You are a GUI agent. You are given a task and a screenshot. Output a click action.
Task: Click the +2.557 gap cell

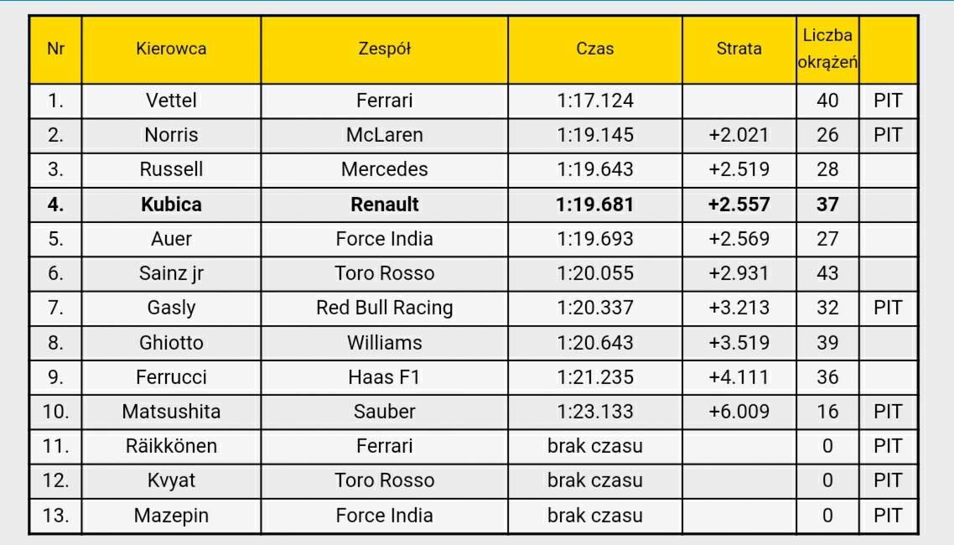(x=739, y=205)
